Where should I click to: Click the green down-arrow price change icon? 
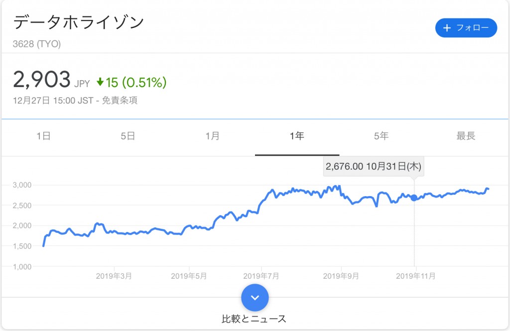(100, 82)
